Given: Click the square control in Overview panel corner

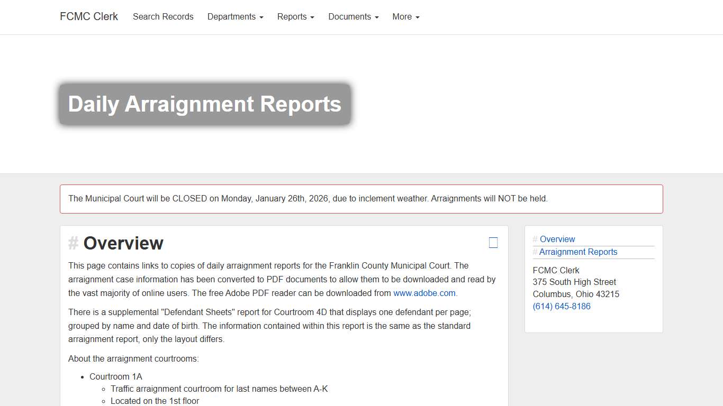Looking at the screenshot, I should (x=493, y=242).
